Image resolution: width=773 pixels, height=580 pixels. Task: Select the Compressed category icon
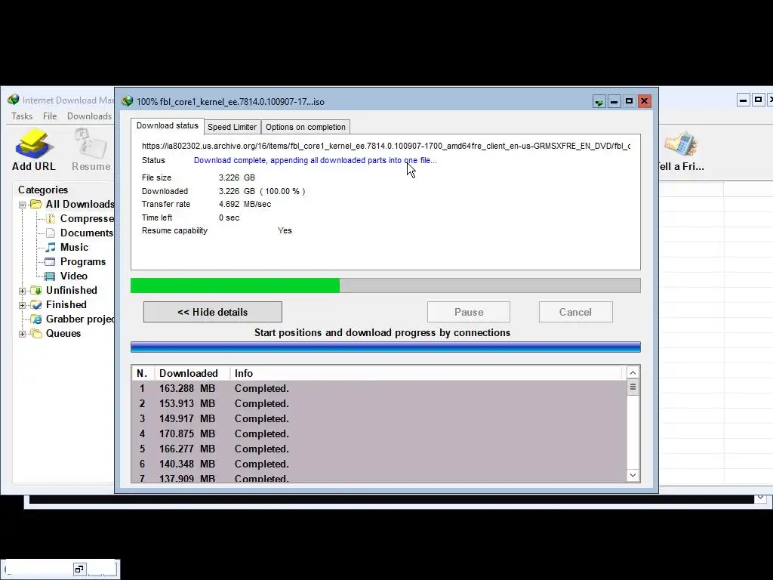pyautogui.click(x=51, y=218)
